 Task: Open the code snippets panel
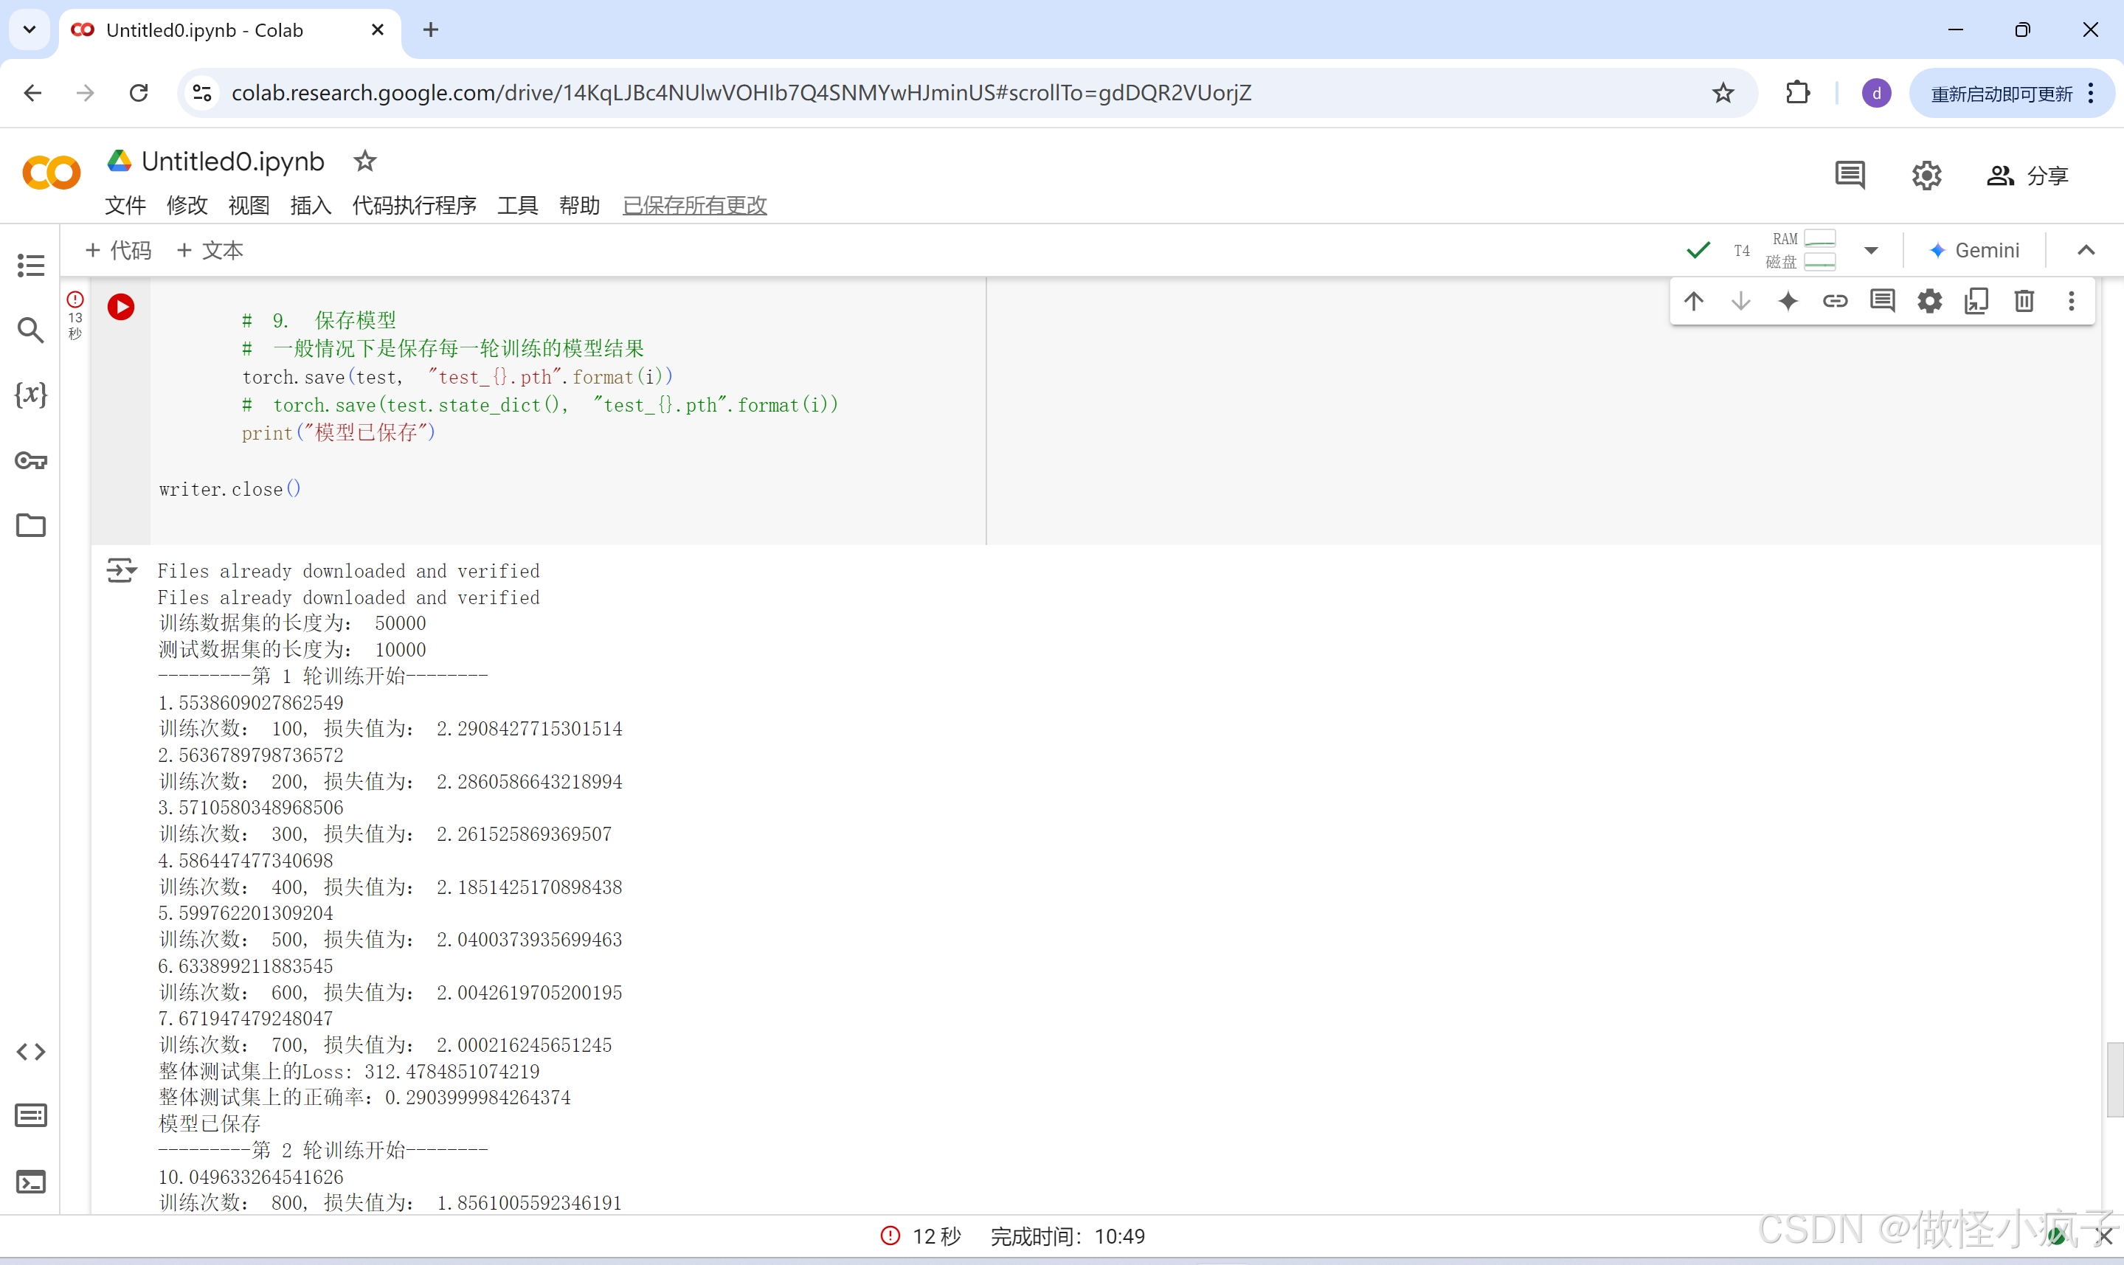point(31,1051)
